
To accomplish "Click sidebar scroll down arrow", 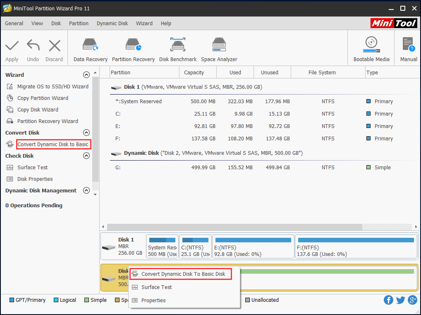I will coord(95,194).
